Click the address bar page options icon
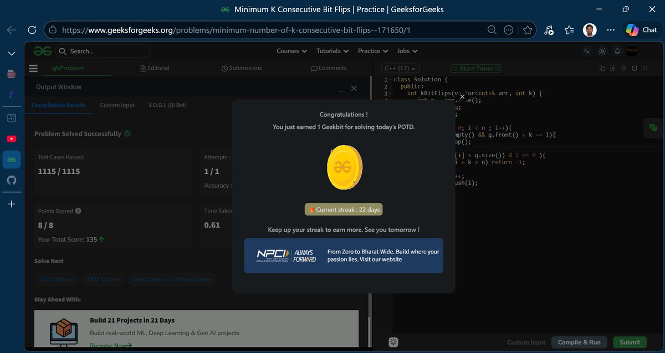Viewport: 665px width, 353px height. 508,30
